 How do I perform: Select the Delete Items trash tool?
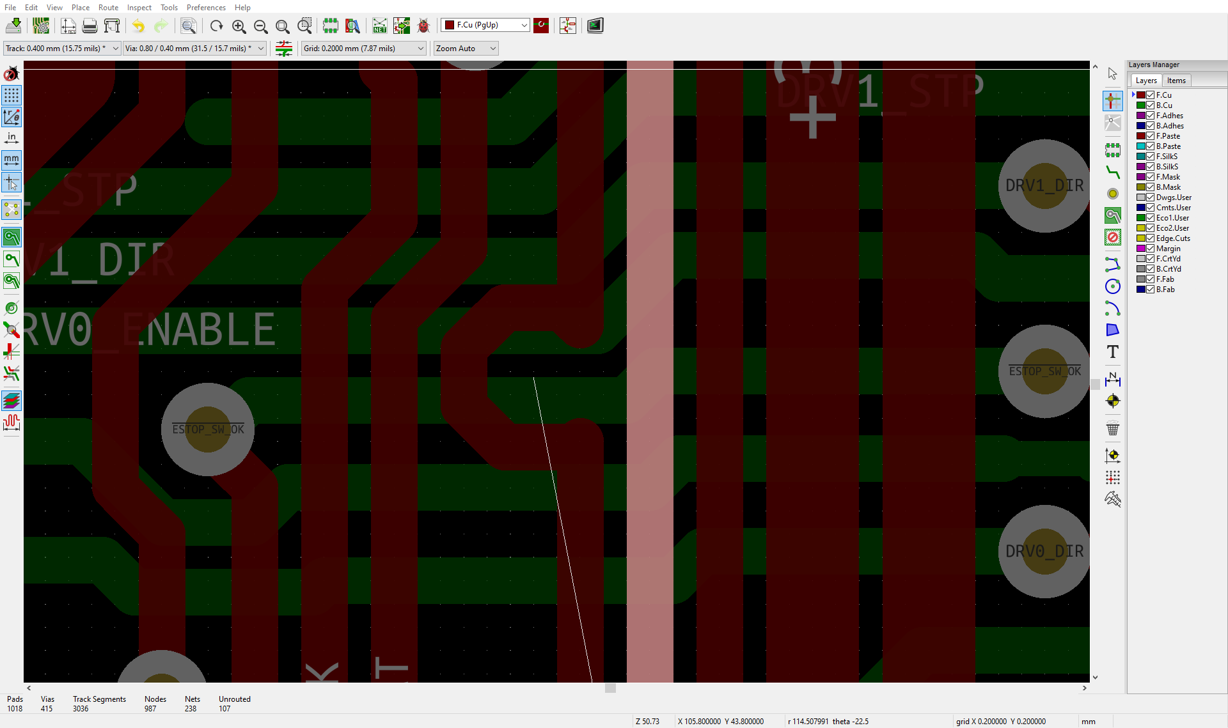click(x=1113, y=428)
